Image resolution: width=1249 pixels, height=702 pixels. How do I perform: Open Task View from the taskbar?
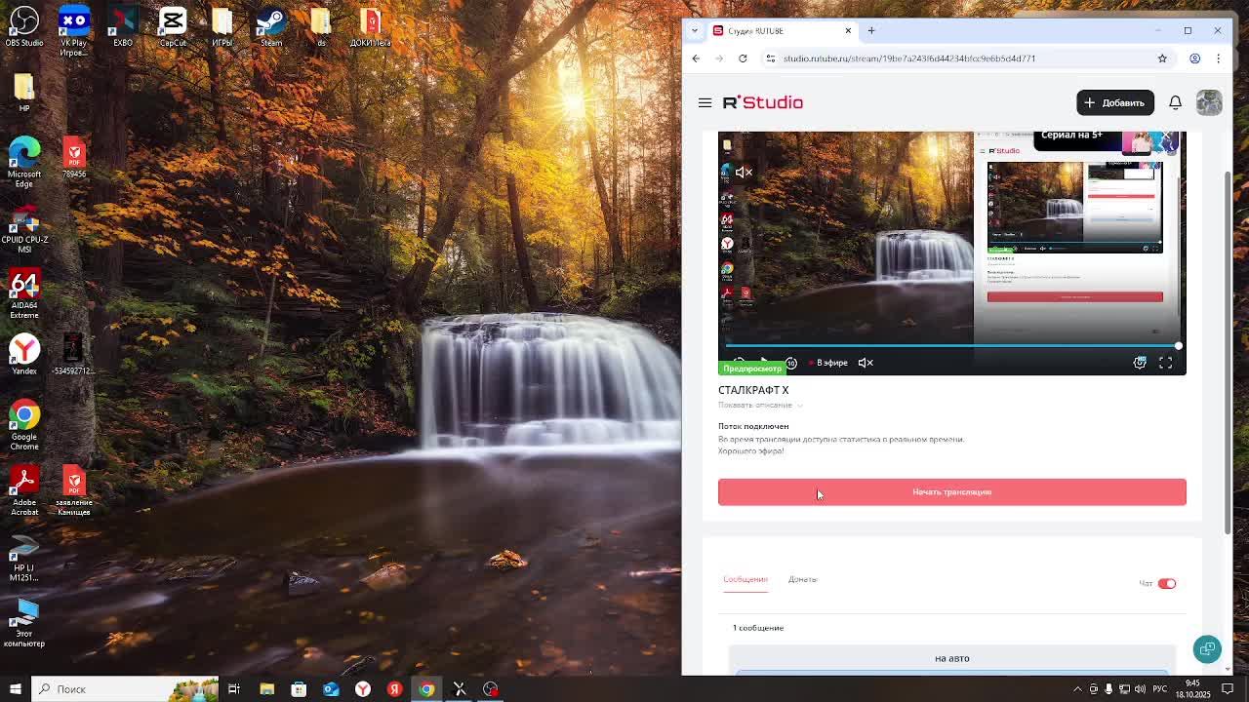(234, 689)
